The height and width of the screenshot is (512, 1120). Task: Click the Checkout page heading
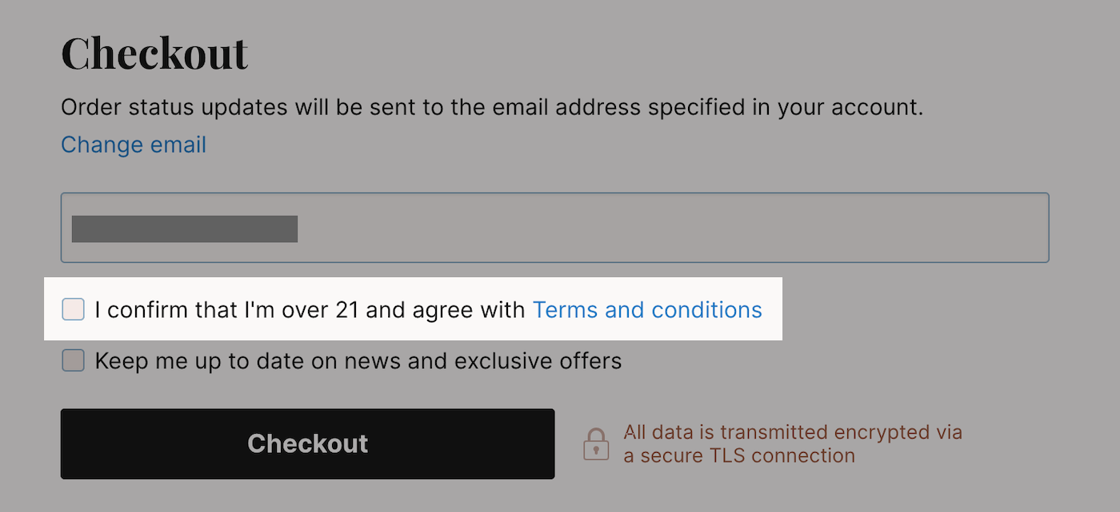pyautogui.click(x=154, y=53)
